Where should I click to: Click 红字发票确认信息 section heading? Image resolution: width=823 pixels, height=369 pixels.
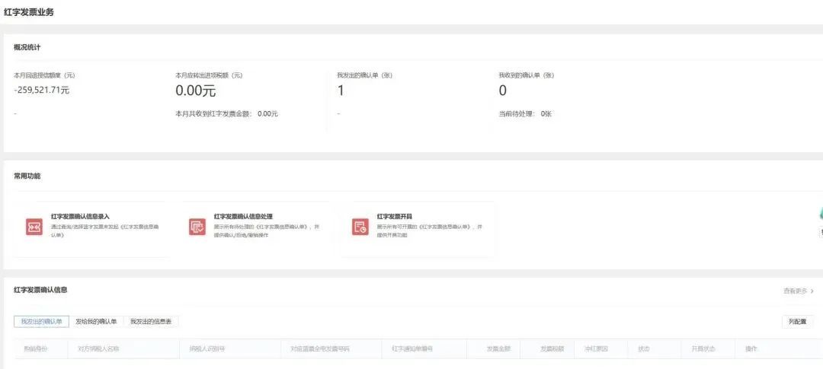(40, 289)
